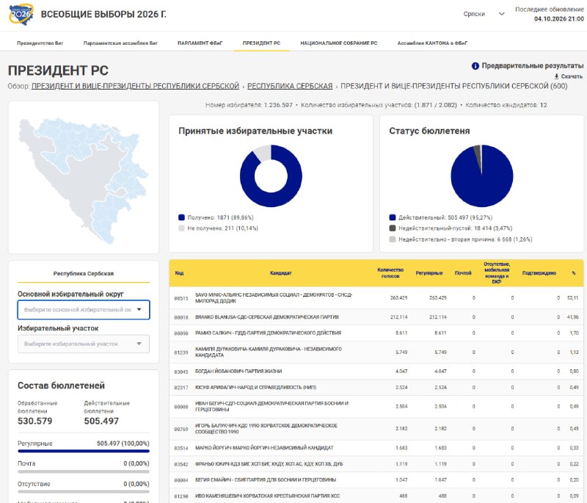Open the Ассамблеи КАНТОНА в ФБиГ tab
This screenshot has width=587, height=503.
tap(432, 43)
